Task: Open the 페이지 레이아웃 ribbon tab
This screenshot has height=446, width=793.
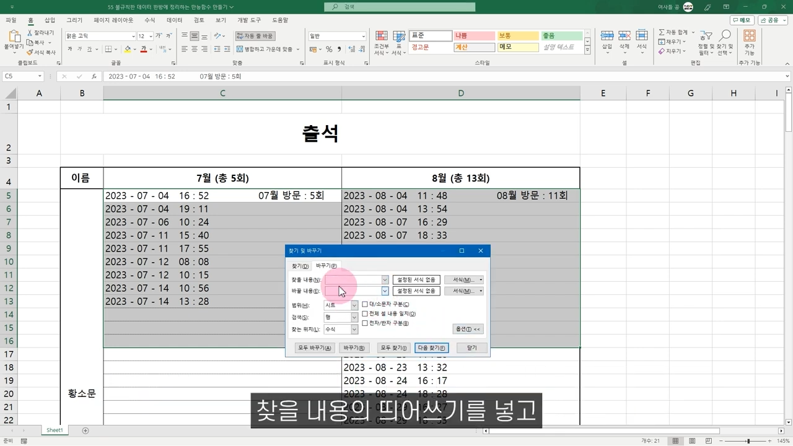Action: [x=113, y=20]
